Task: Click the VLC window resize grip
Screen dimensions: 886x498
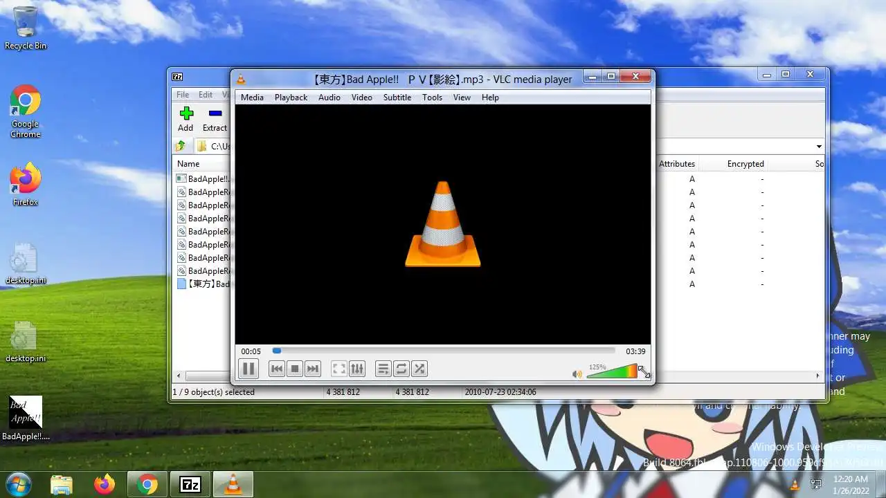Action: click(644, 372)
